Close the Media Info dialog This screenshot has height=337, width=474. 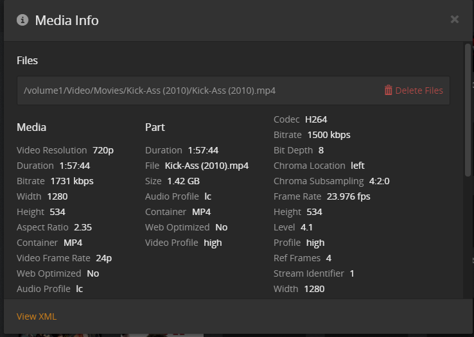pos(455,19)
